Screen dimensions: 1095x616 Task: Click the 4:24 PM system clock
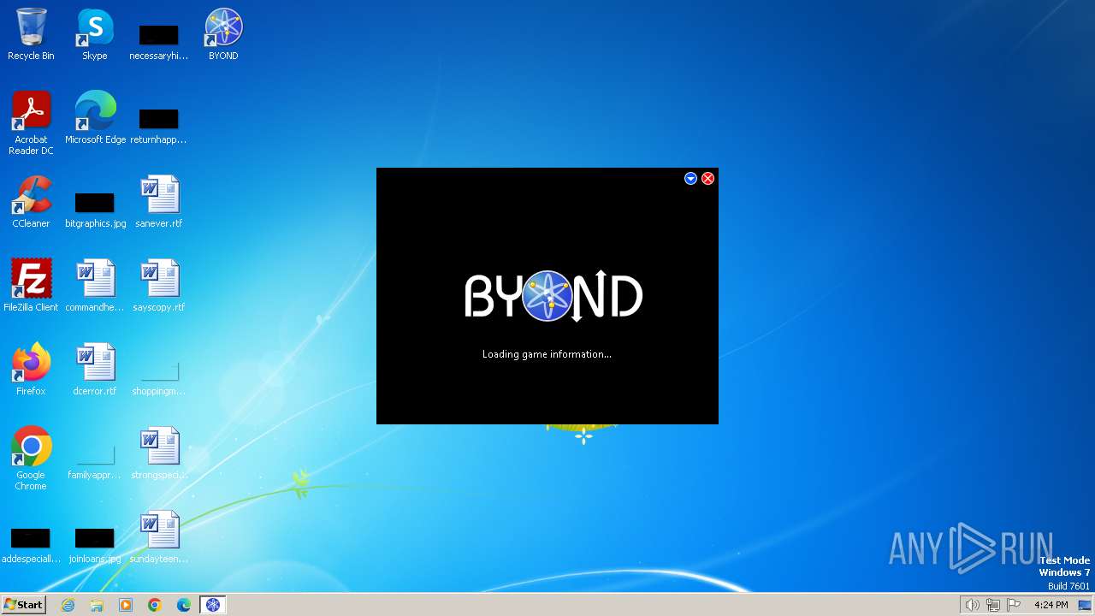(x=1051, y=605)
